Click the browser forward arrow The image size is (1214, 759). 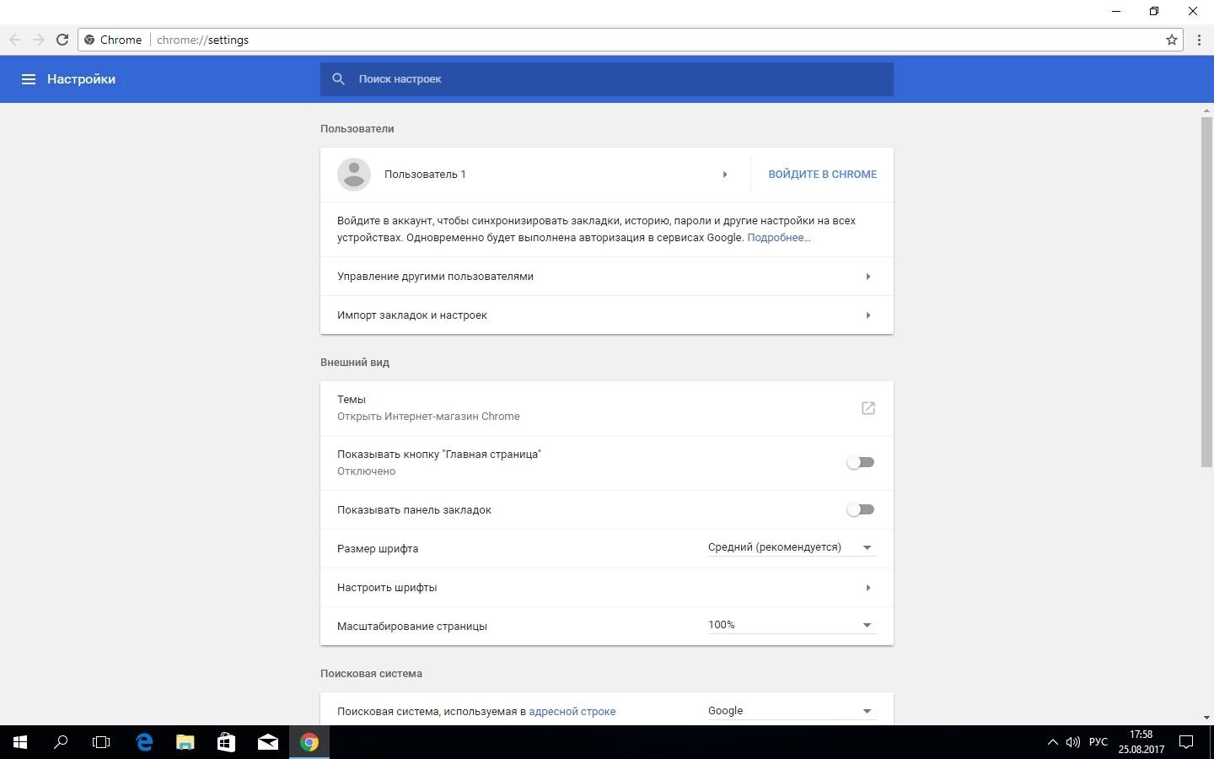point(39,40)
